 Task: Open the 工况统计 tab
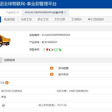point(76,19)
